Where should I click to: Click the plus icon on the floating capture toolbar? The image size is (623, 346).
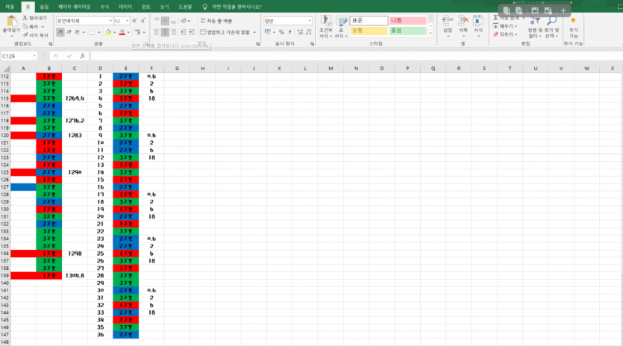tap(563, 10)
